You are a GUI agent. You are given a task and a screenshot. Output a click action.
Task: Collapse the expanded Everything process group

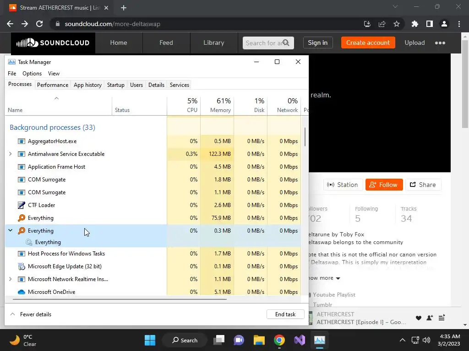(x=11, y=230)
